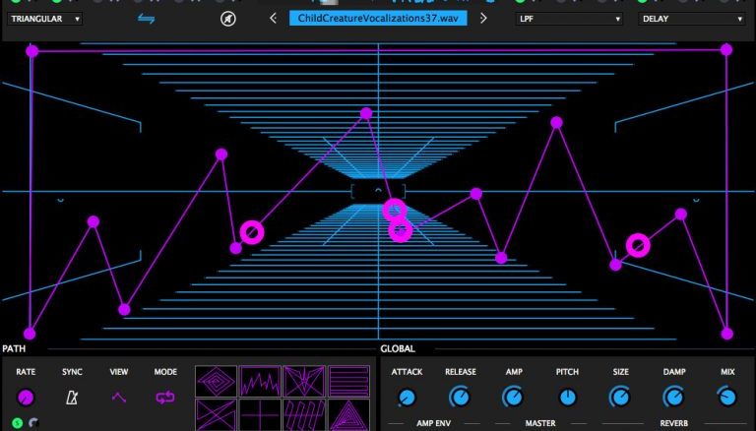This screenshot has height=431, width=756.
Task: Select the bottom-right corner path node
Action: (x=727, y=334)
